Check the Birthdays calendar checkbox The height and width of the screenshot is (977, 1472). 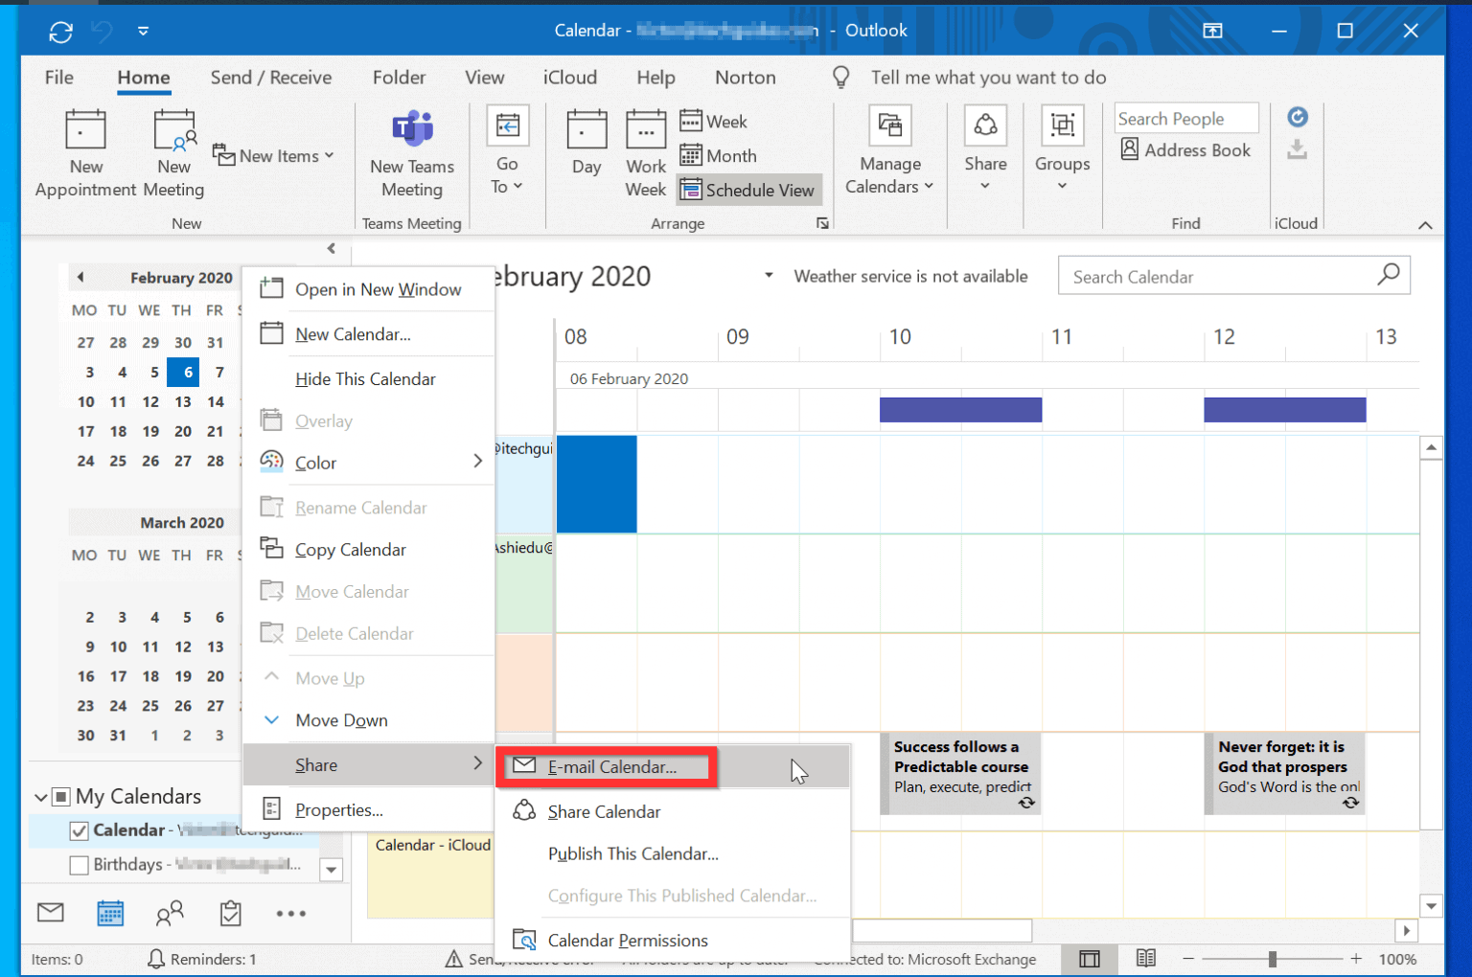point(80,865)
